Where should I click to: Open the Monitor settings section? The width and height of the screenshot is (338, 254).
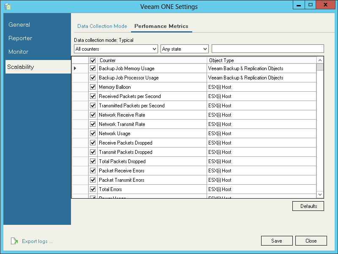tap(18, 52)
